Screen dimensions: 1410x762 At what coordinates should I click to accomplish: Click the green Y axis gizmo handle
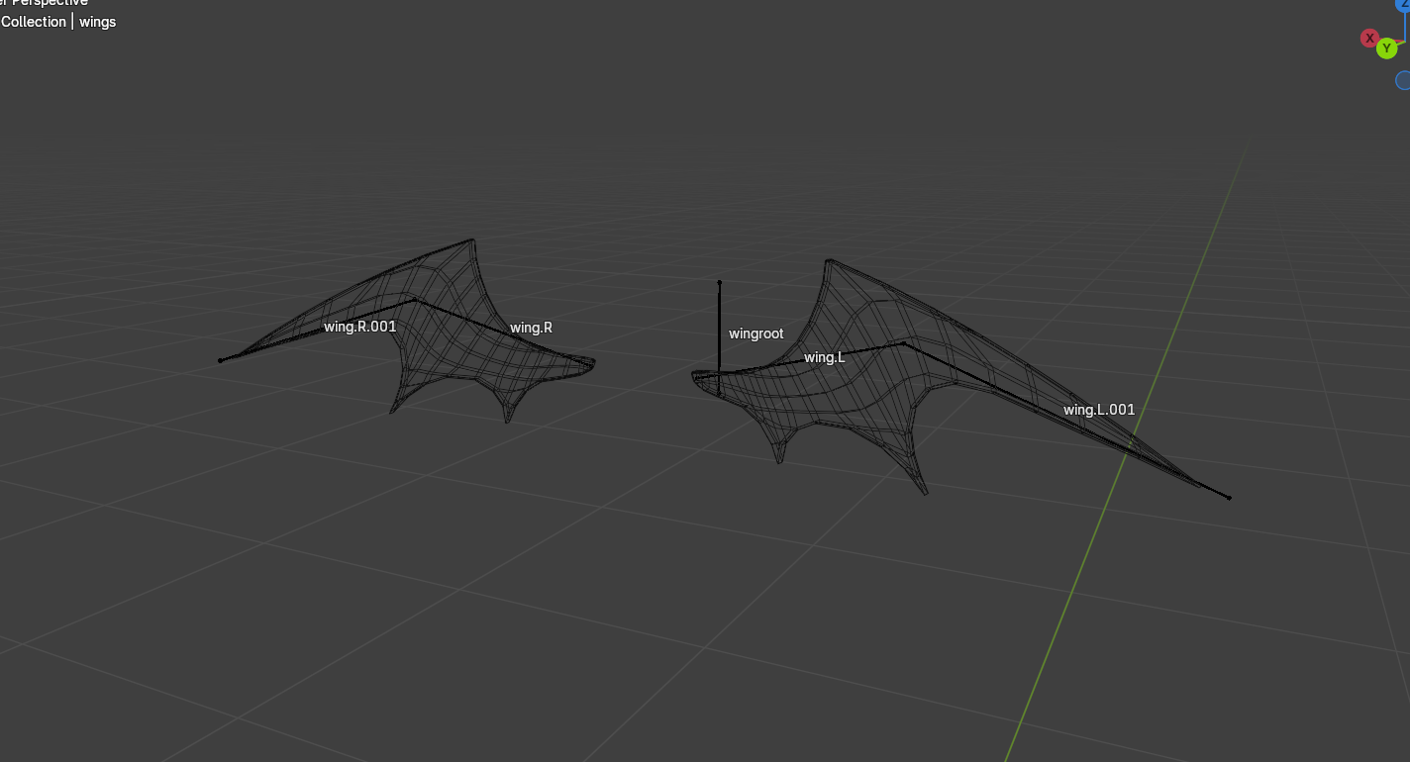click(1387, 48)
